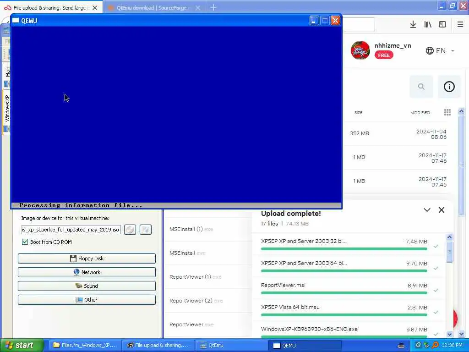Switch to the Main vertical tab
This screenshot has height=352, width=469.
click(6, 75)
